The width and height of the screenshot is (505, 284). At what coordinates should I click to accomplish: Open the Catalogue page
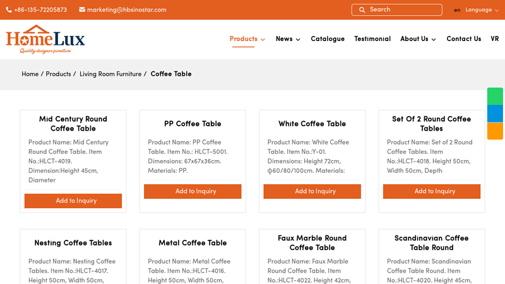(328, 39)
